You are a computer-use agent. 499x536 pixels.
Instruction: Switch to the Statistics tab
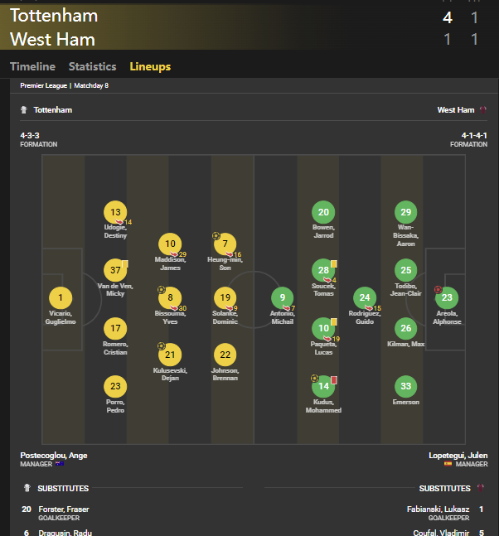pos(92,66)
